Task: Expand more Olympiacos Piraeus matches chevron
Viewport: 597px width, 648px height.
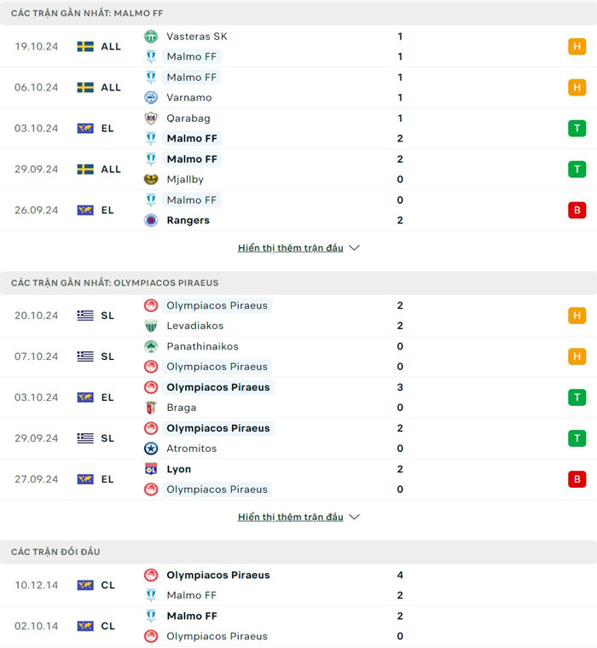Action: (x=355, y=518)
